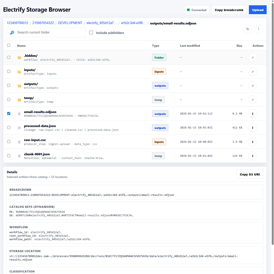Viewport: 274px width, 274px height.
Task: Sort by the Last modified column header
Action: pos(190,46)
